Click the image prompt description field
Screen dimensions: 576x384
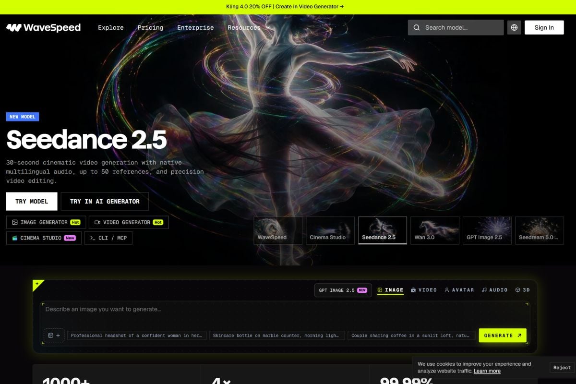click(x=285, y=313)
